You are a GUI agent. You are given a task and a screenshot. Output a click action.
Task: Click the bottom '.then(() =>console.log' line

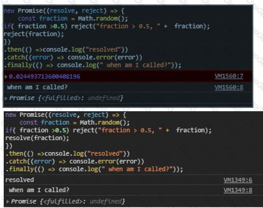point(68,153)
